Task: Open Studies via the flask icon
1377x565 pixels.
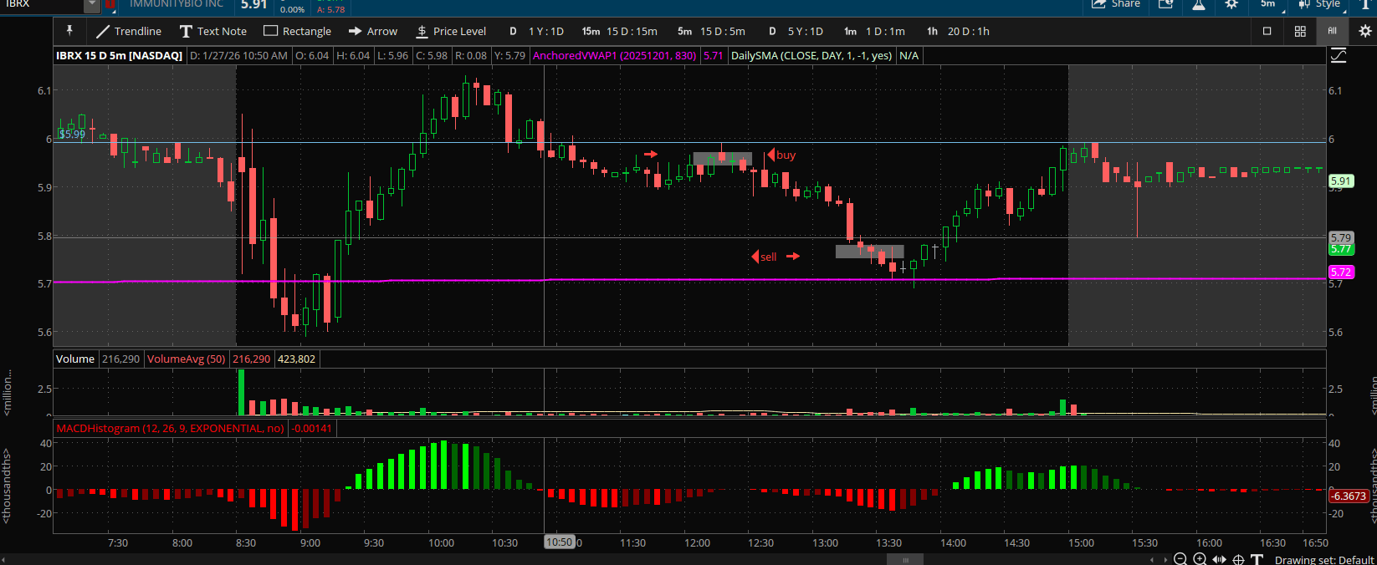Action: [1199, 5]
